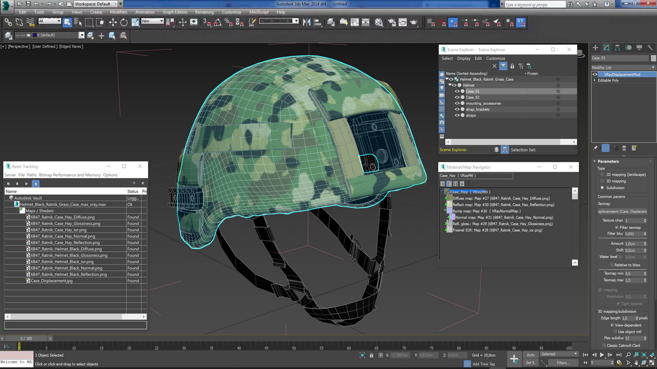The height and width of the screenshot is (369, 657).
Task: Open Render Setup teapot icon
Action: [391, 23]
